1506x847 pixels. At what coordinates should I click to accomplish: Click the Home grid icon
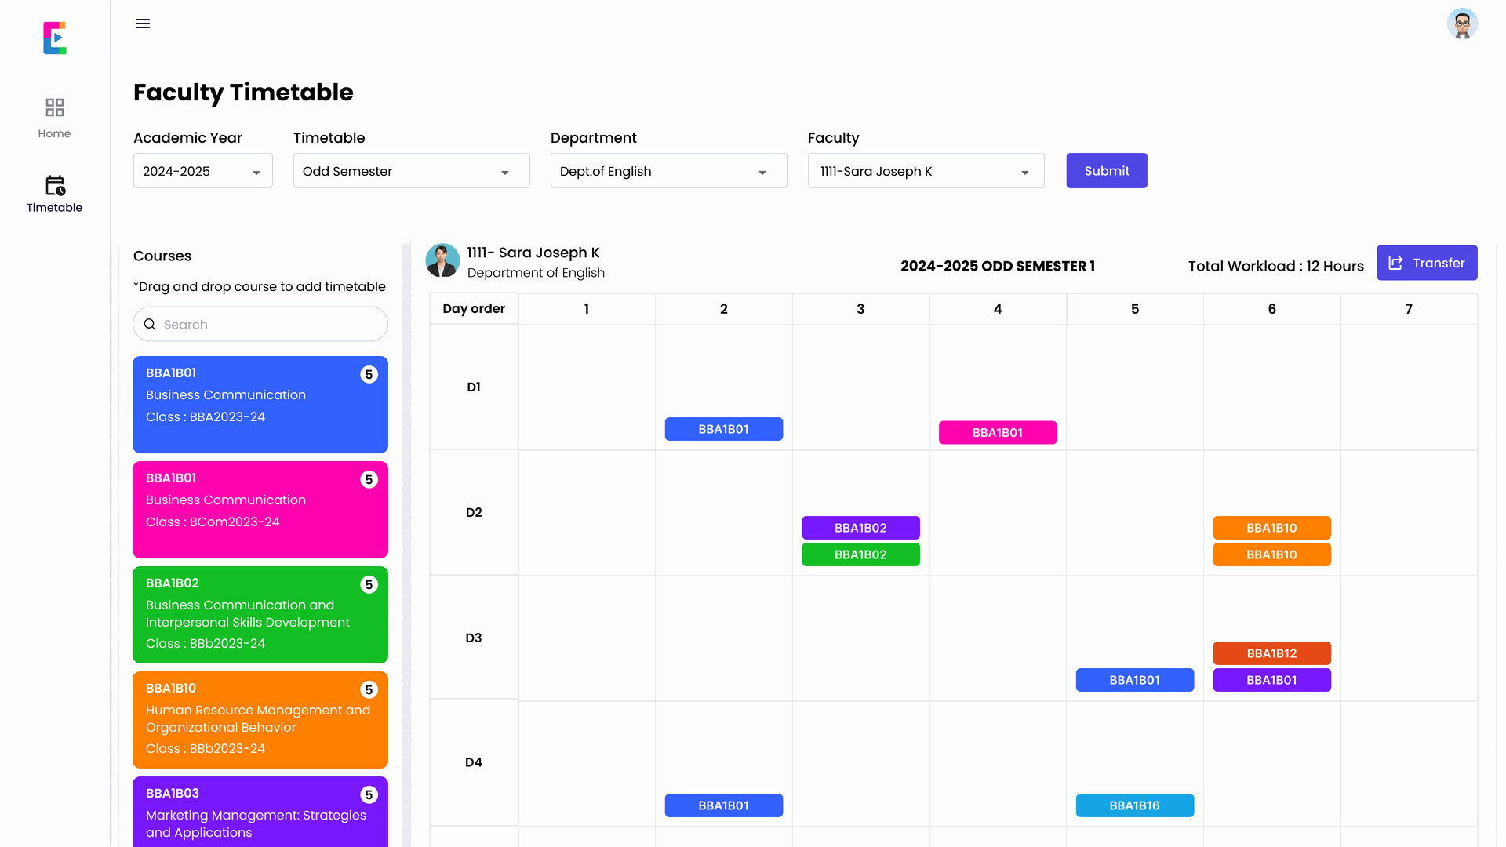54,107
